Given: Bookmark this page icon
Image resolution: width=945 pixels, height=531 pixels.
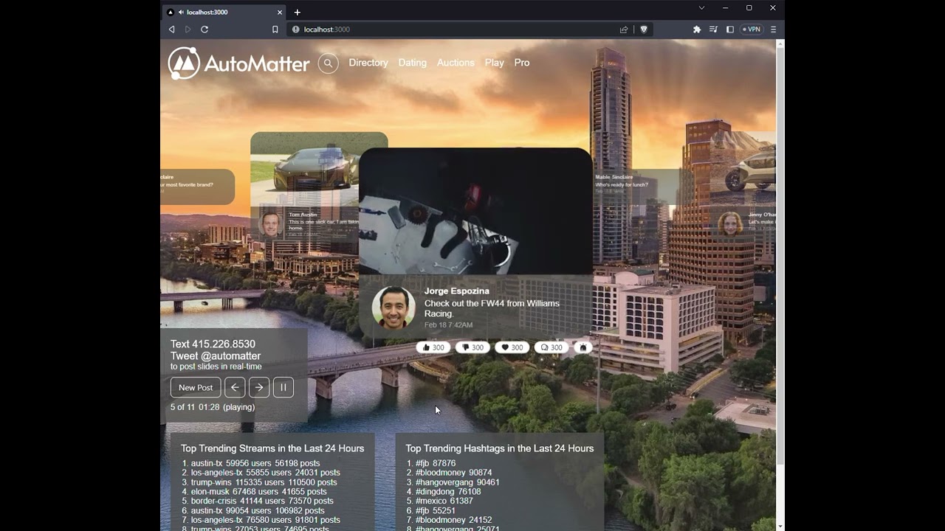Looking at the screenshot, I should (x=275, y=29).
